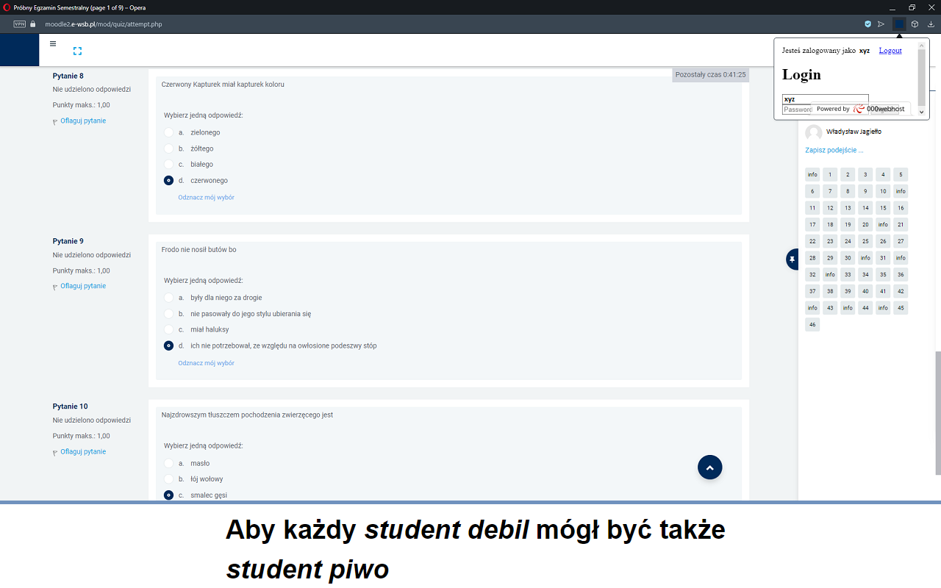Jump to question 27 in quiz navigation
The image size is (941, 588).
(x=901, y=241)
